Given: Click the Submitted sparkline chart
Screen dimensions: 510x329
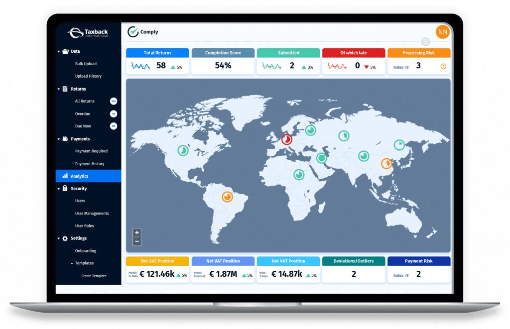Looking at the screenshot, I should pyautogui.click(x=271, y=66).
